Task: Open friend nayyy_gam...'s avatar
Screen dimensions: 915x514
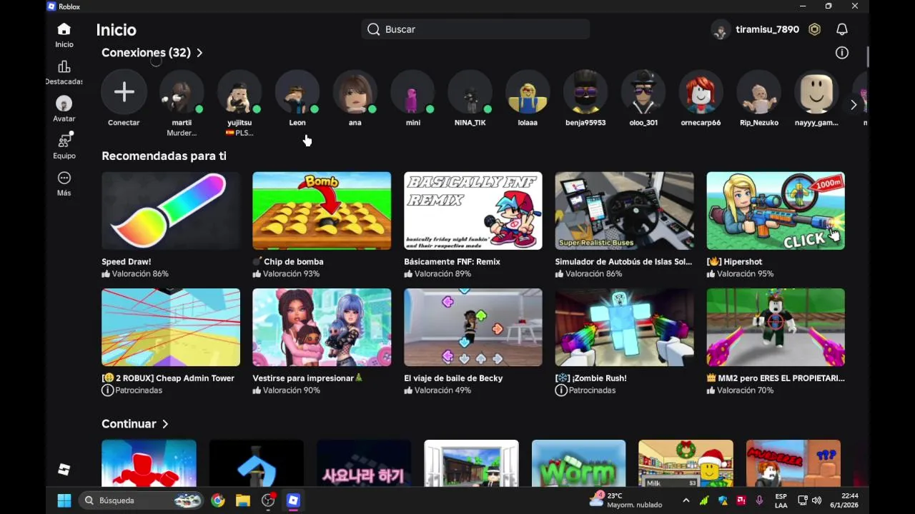Action: tap(816, 92)
